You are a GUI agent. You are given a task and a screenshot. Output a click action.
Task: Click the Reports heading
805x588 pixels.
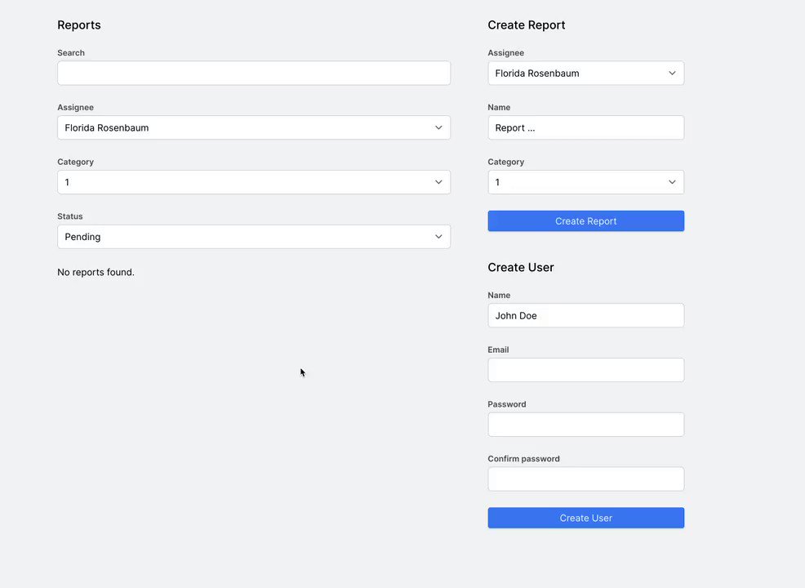tap(79, 25)
